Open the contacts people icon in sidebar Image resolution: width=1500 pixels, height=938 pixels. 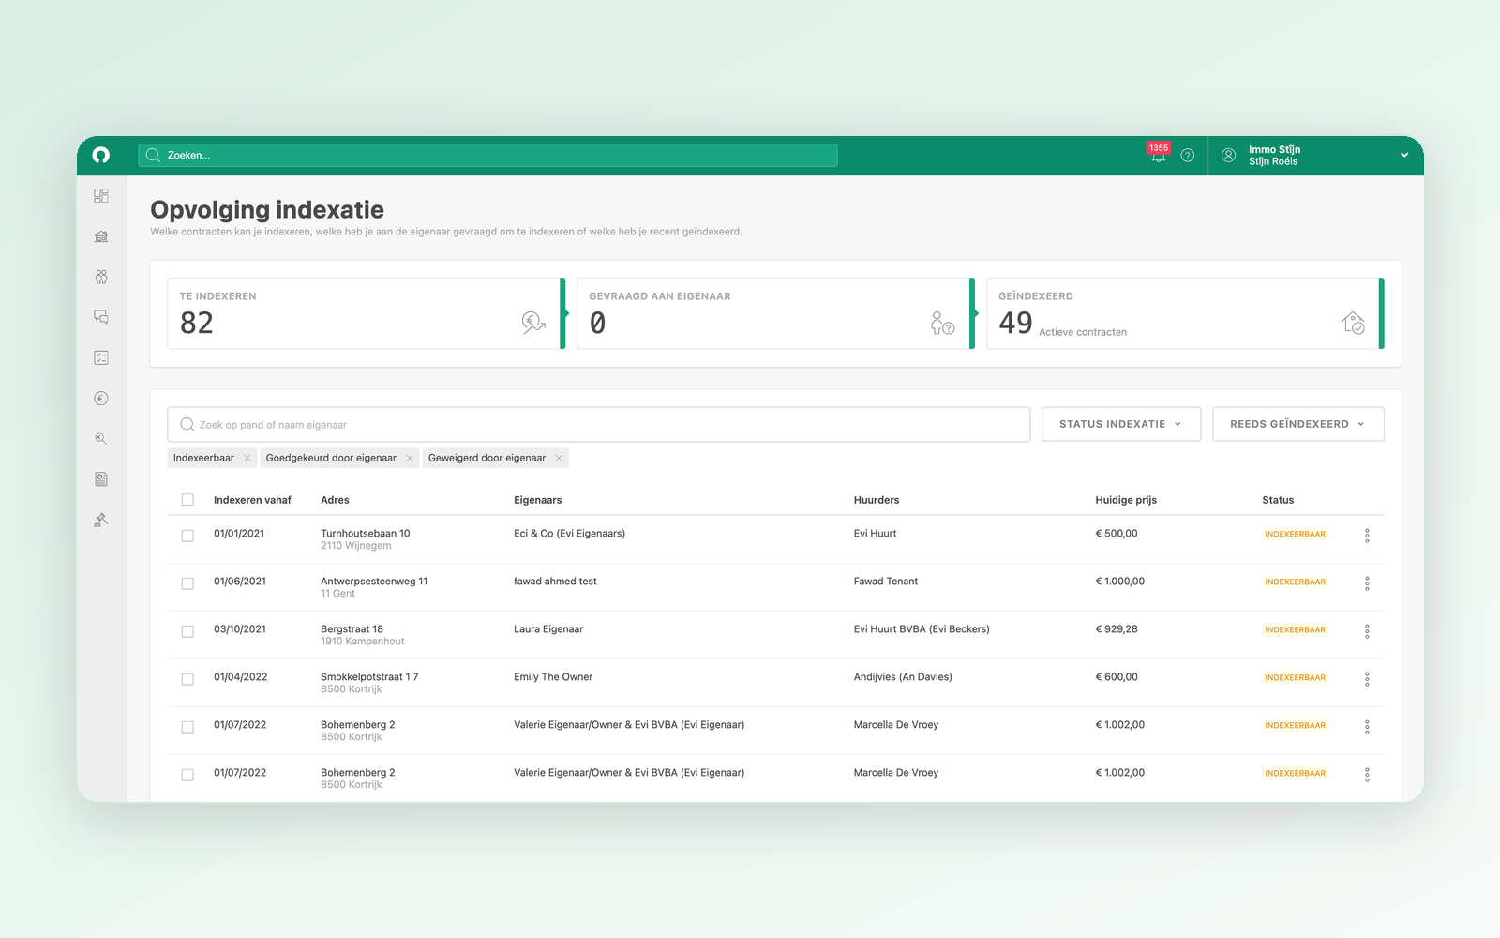101,277
